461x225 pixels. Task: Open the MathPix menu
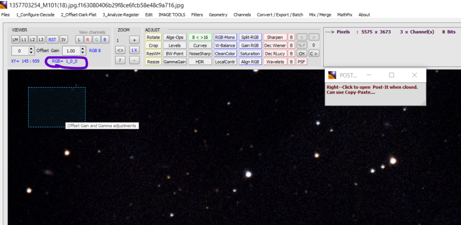tap(345, 15)
